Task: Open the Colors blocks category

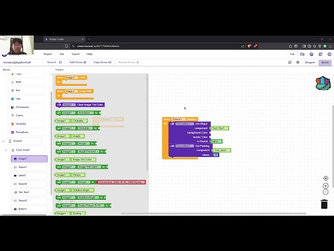Action: coord(27,116)
